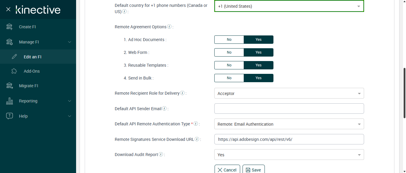Click info icon next to Remote Agreement Options
Screen dimensions: 406x173
[169, 27]
